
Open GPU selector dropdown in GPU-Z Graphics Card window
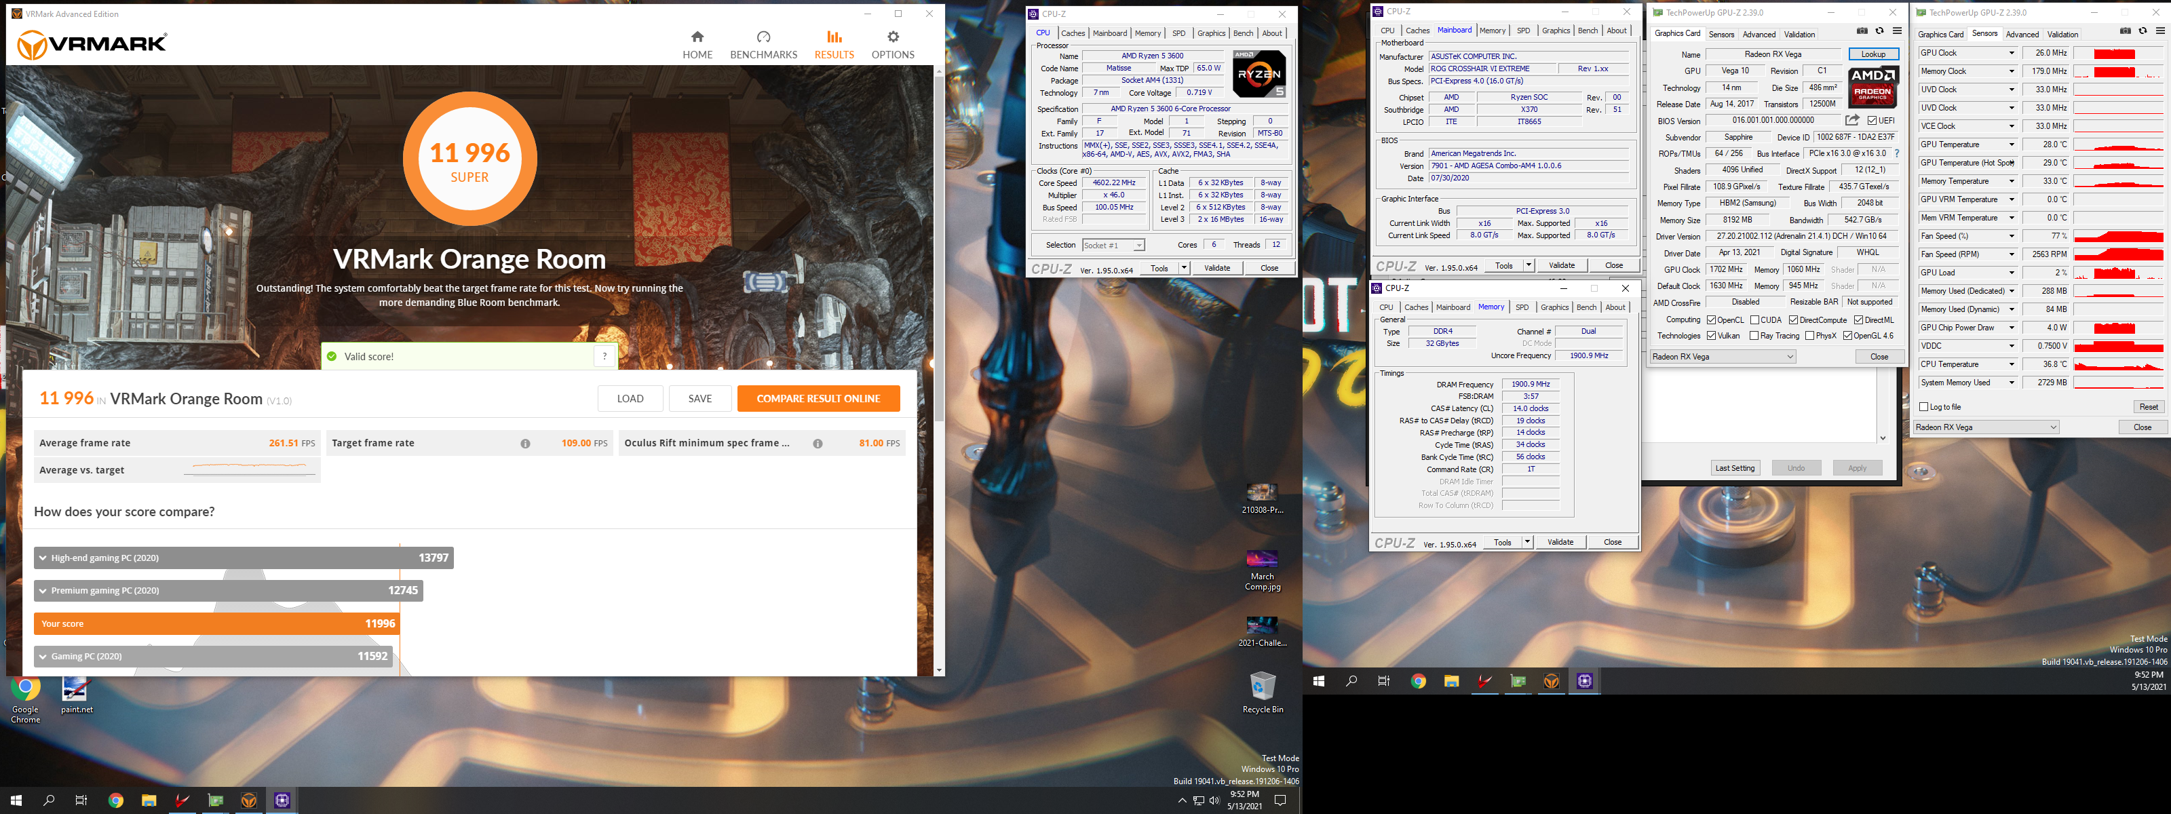click(x=1723, y=356)
